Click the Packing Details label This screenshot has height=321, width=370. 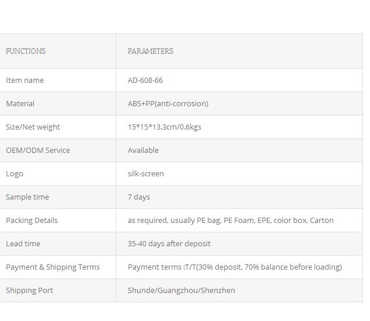coord(32,221)
